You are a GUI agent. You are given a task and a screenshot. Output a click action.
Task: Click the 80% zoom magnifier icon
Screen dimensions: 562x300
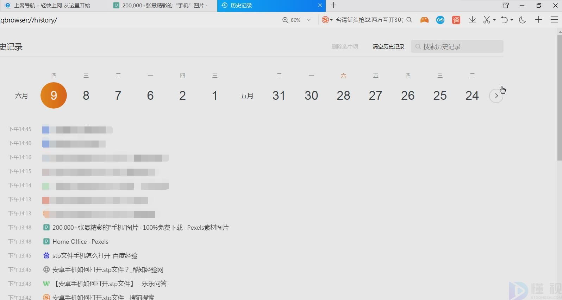click(x=285, y=20)
